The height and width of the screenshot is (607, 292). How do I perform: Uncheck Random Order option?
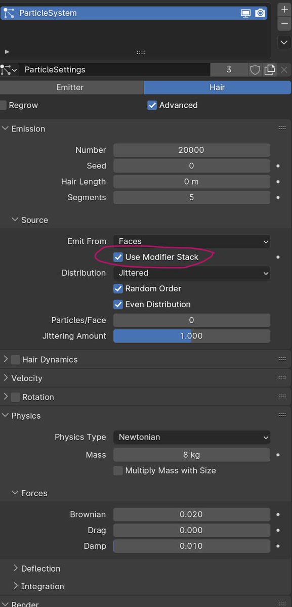118,288
